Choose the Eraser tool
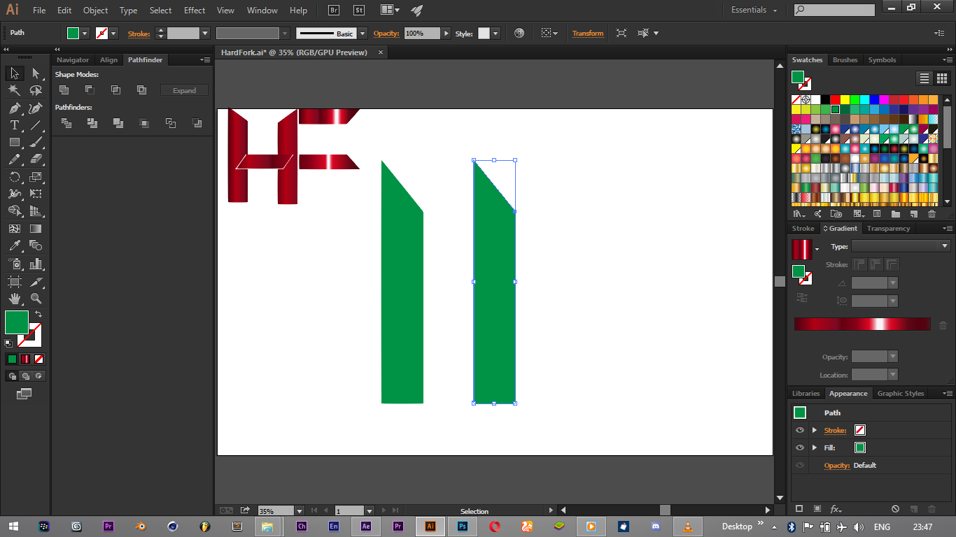The height and width of the screenshot is (537, 956). pyautogui.click(x=36, y=159)
